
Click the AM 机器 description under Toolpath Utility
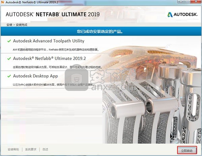(56, 50)
